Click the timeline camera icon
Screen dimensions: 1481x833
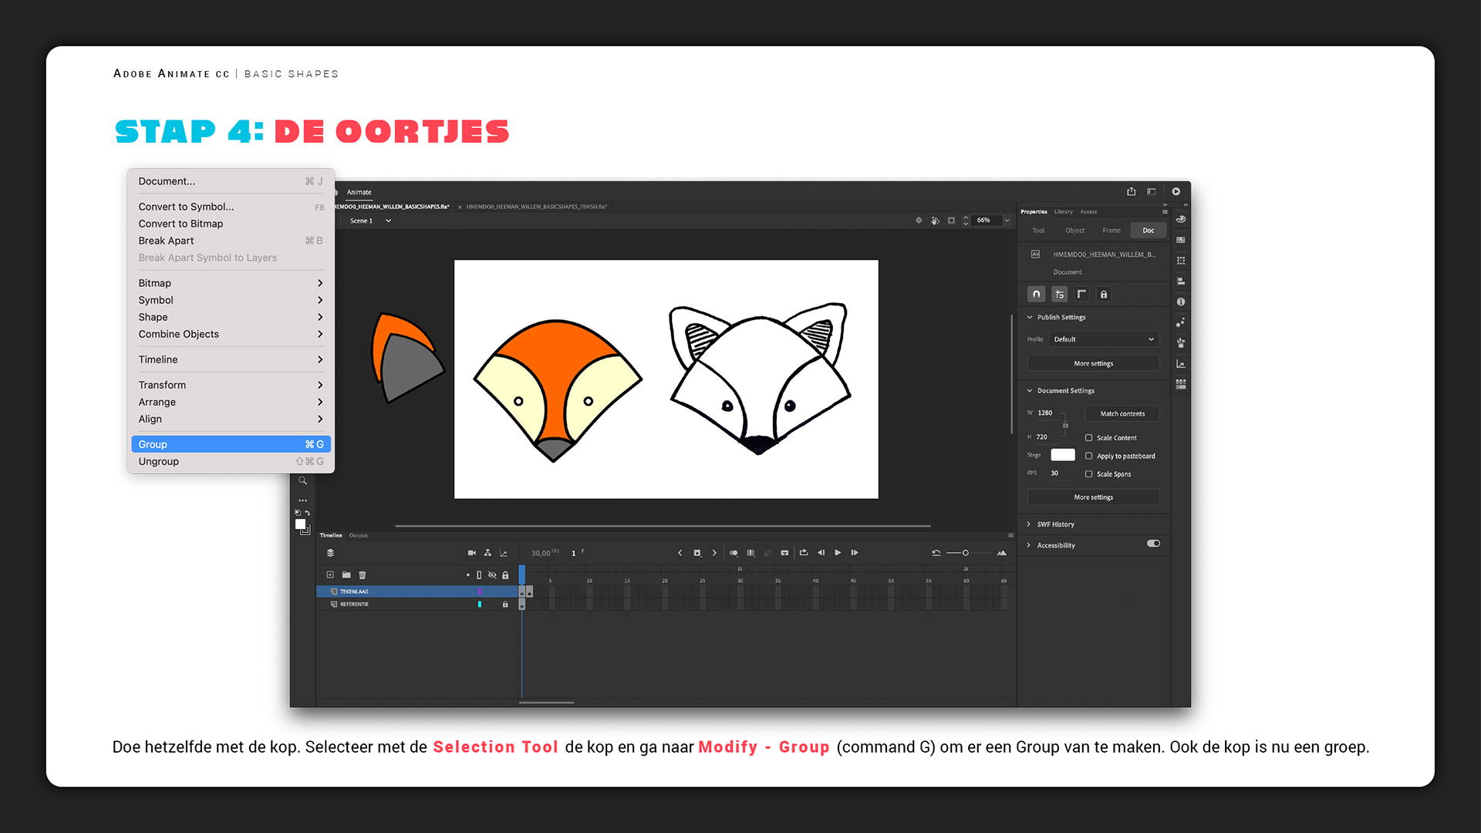(471, 553)
